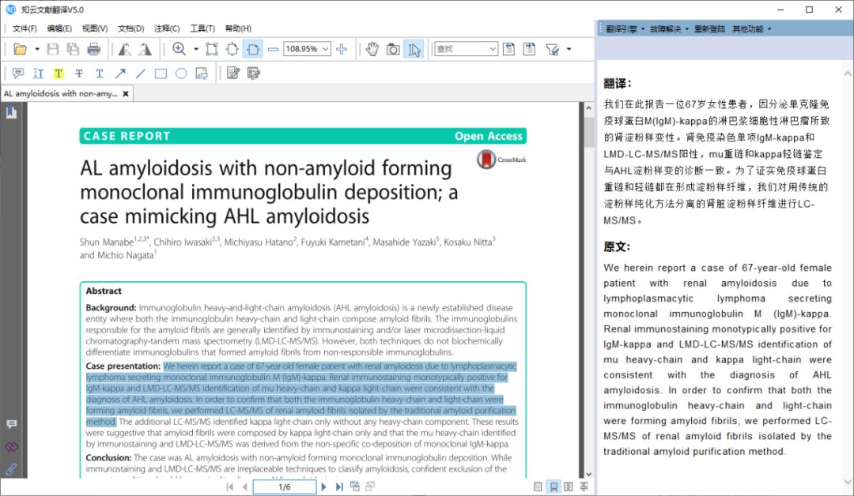
Task: Select the hand pan tool
Action: [x=372, y=50]
